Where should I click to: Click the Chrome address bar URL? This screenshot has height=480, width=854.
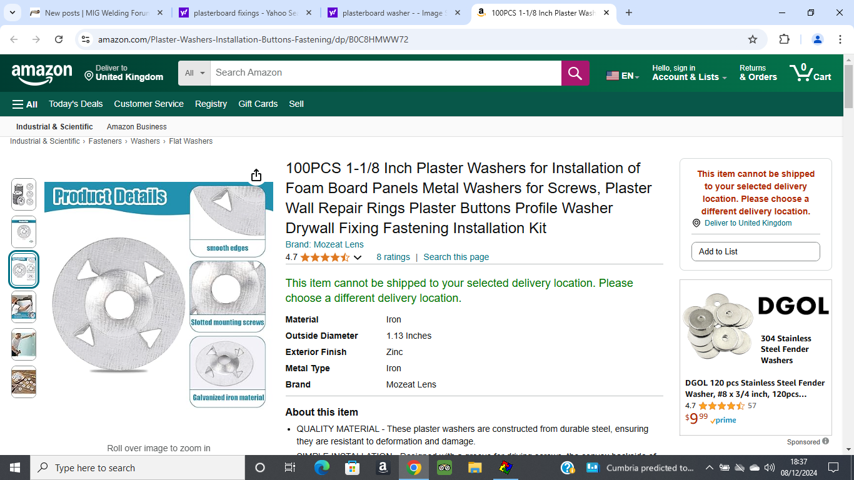coord(253,39)
